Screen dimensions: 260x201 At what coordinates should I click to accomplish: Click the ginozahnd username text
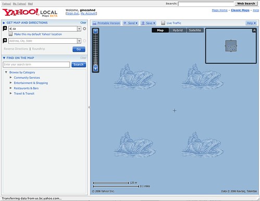[88, 10]
